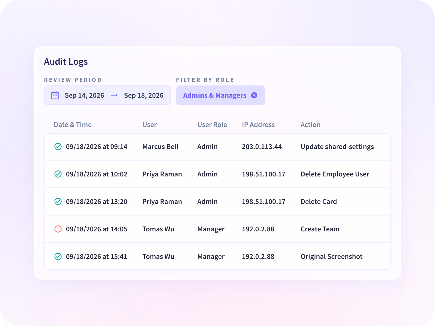Sort by the Date & Time column header
The width and height of the screenshot is (435, 326).
73,125
